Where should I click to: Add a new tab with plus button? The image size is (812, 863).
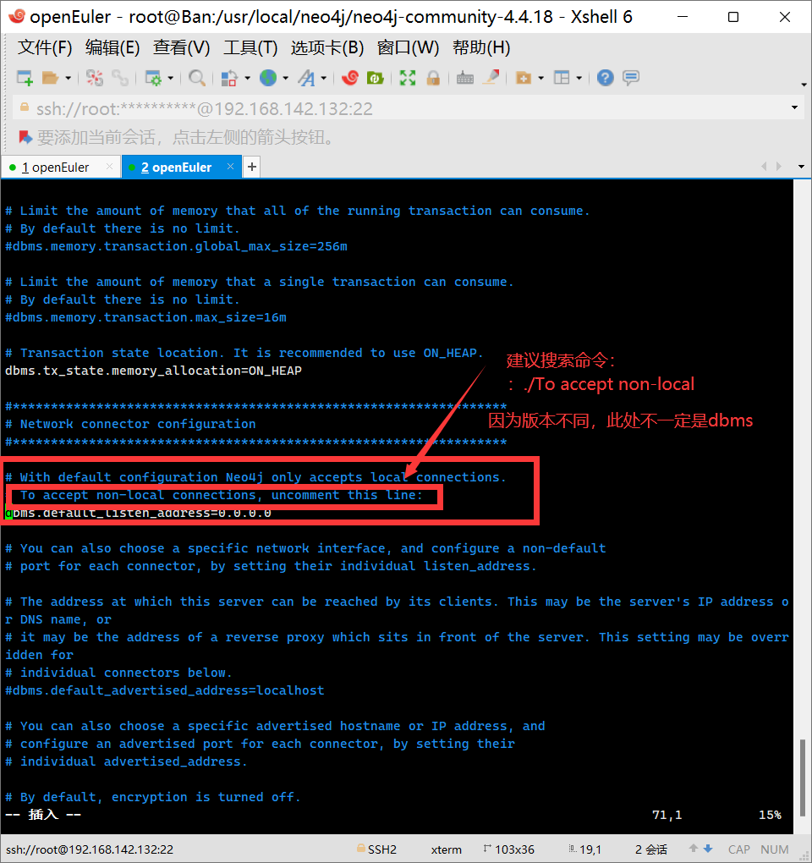pos(251,168)
